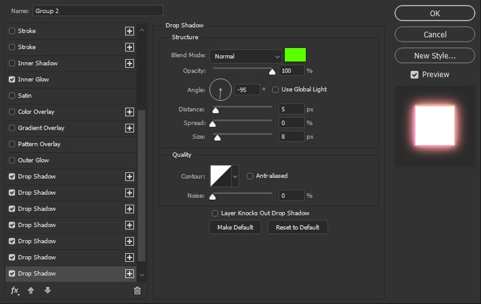Image resolution: width=481 pixels, height=304 pixels.
Task: Uncheck the Preview checkbox
Action: coord(415,74)
